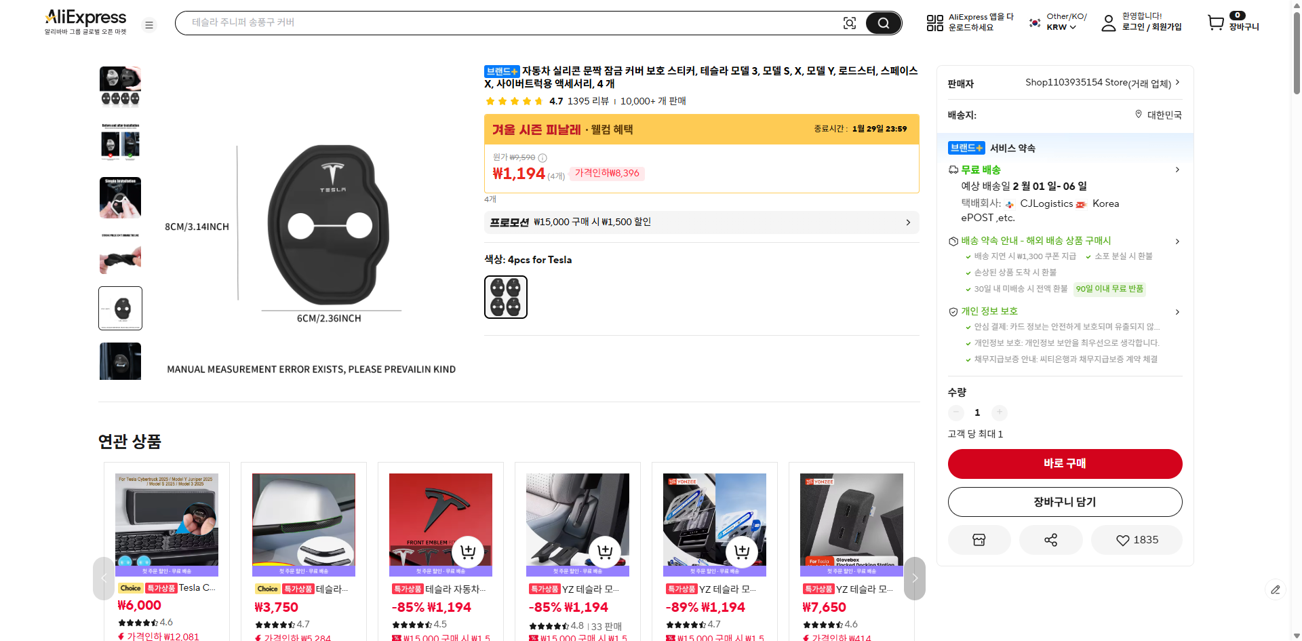Open the 1395 리뷰 reviews link
The width and height of the screenshot is (1302, 641).
(x=588, y=101)
